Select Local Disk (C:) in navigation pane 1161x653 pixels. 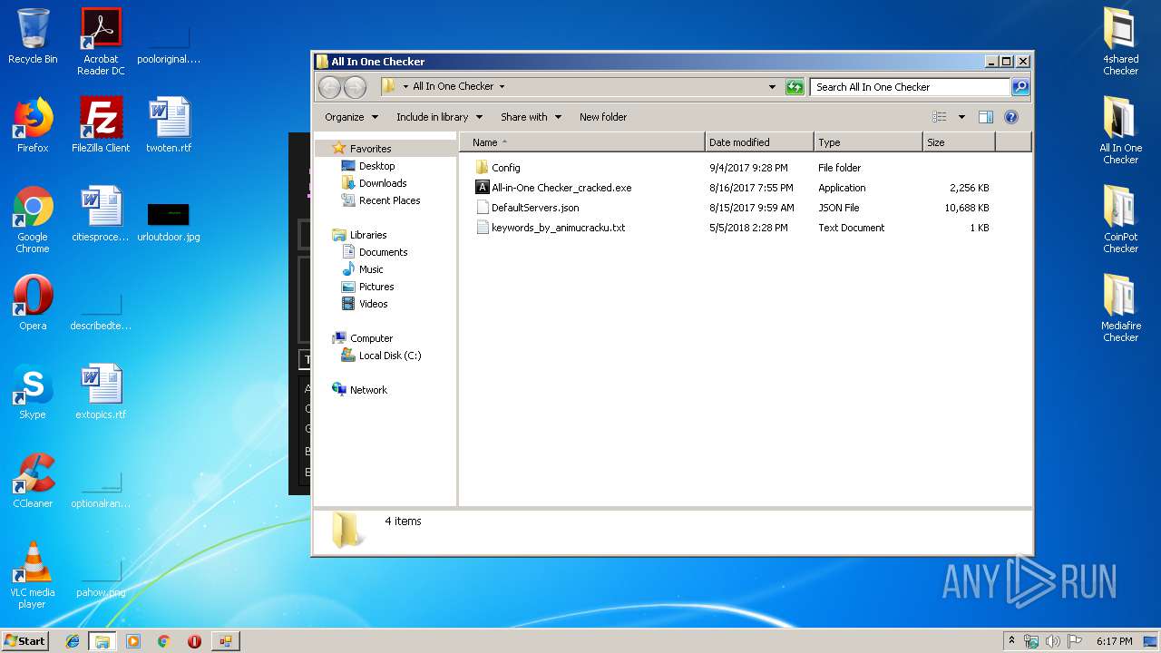point(389,356)
